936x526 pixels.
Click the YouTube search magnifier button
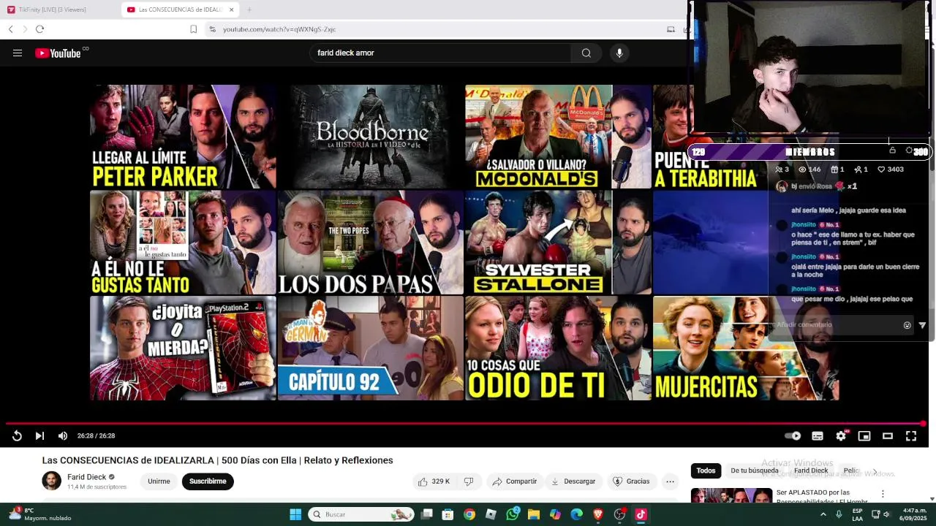[586, 53]
